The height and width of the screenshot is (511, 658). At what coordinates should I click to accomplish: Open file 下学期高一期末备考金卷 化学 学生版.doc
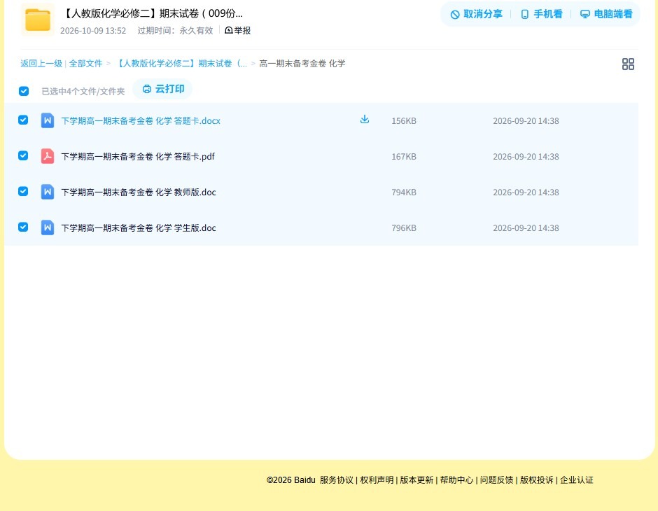point(139,227)
